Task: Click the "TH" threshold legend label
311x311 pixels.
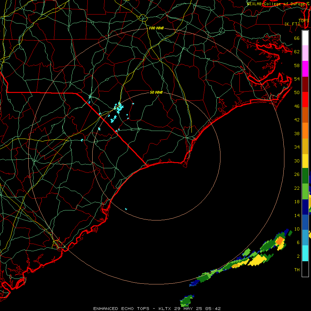Action: coord(297,270)
